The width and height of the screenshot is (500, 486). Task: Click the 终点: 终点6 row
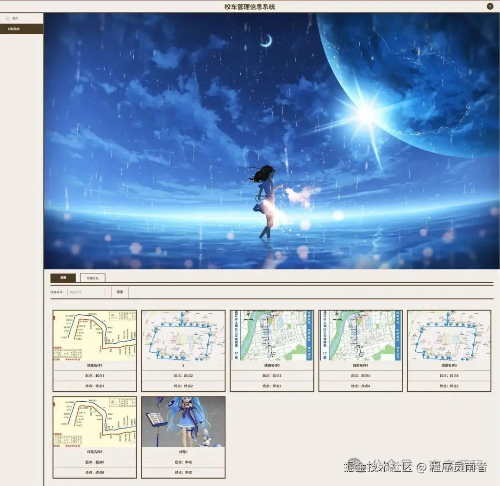(x=95, y=472)
